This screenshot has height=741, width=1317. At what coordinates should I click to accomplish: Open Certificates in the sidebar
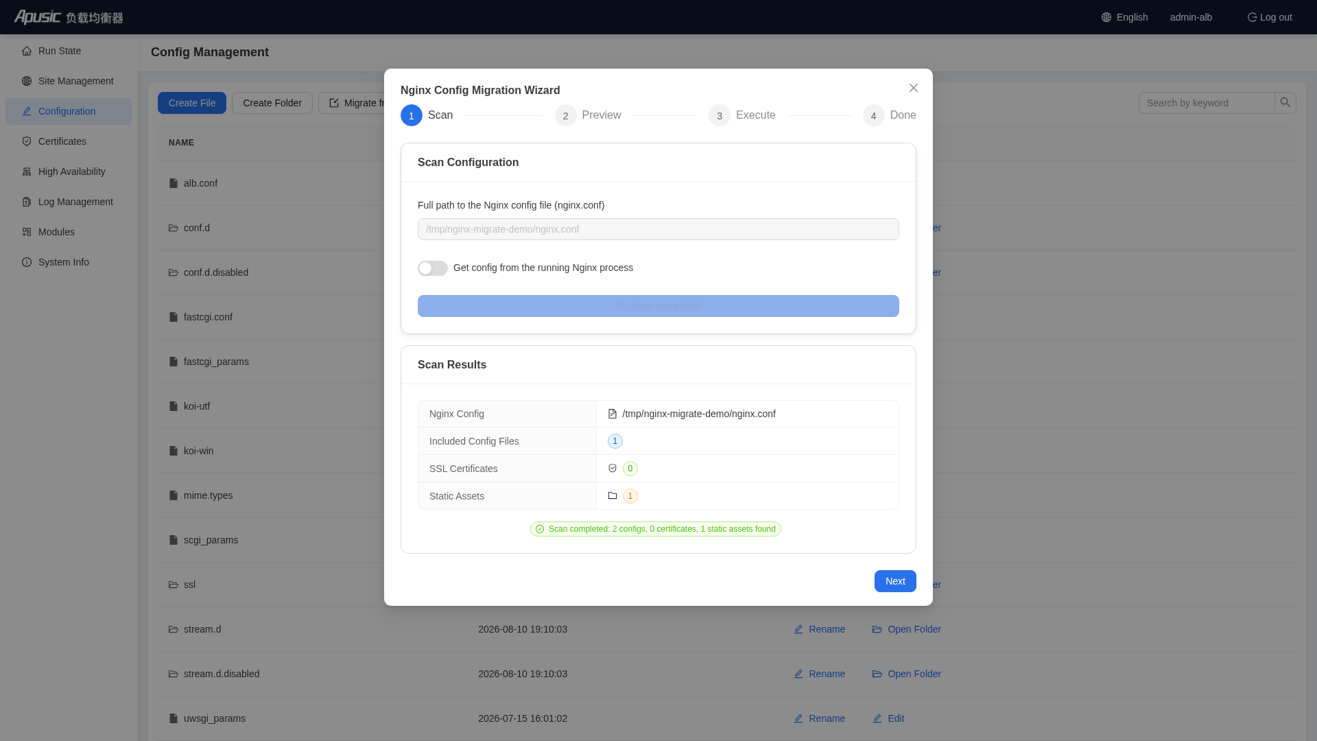(x=69, y=141)
